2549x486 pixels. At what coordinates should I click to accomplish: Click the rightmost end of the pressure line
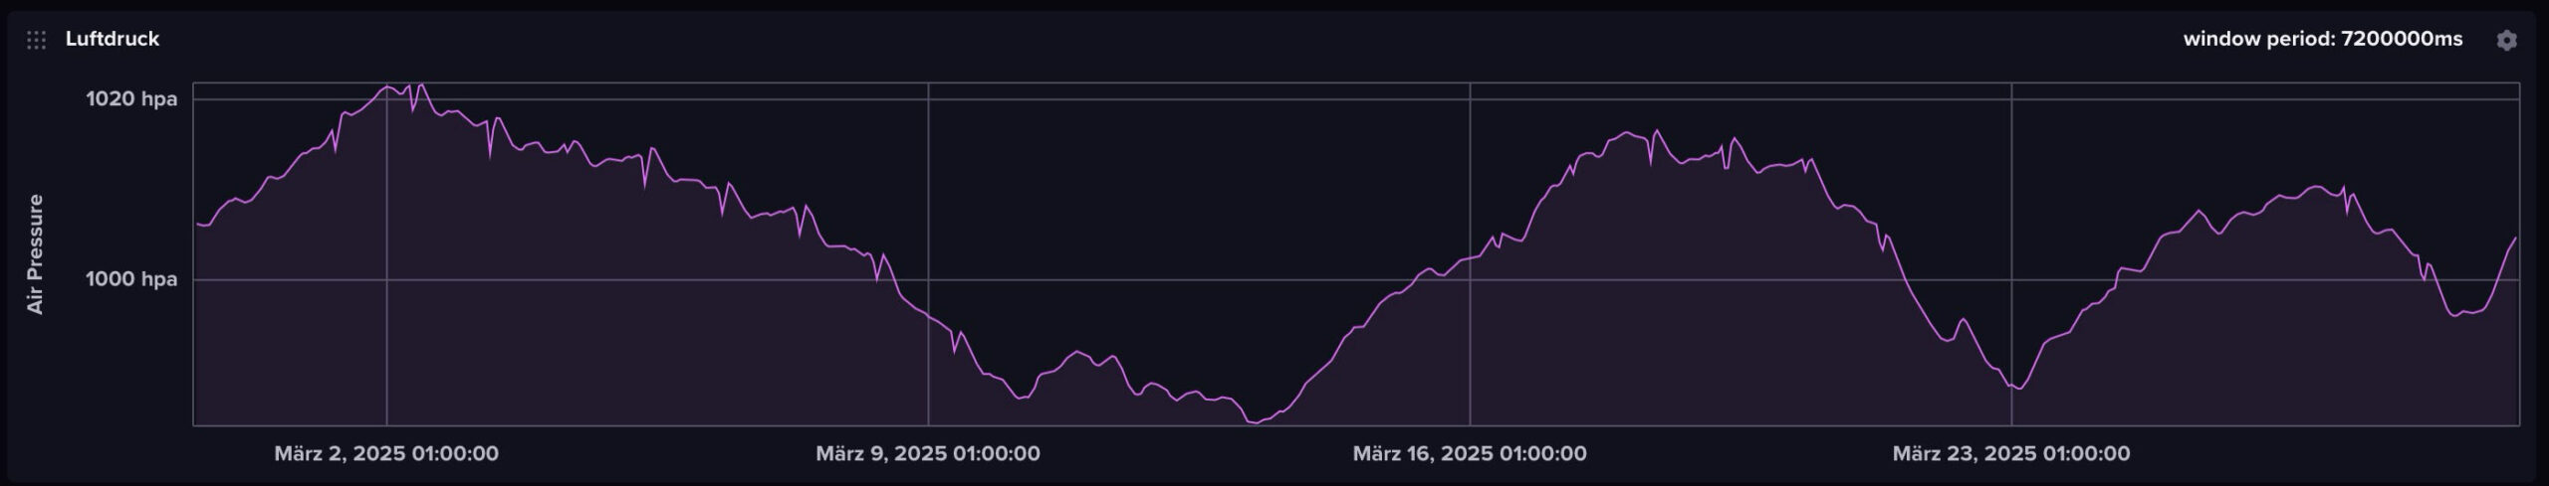(2516, 238)
